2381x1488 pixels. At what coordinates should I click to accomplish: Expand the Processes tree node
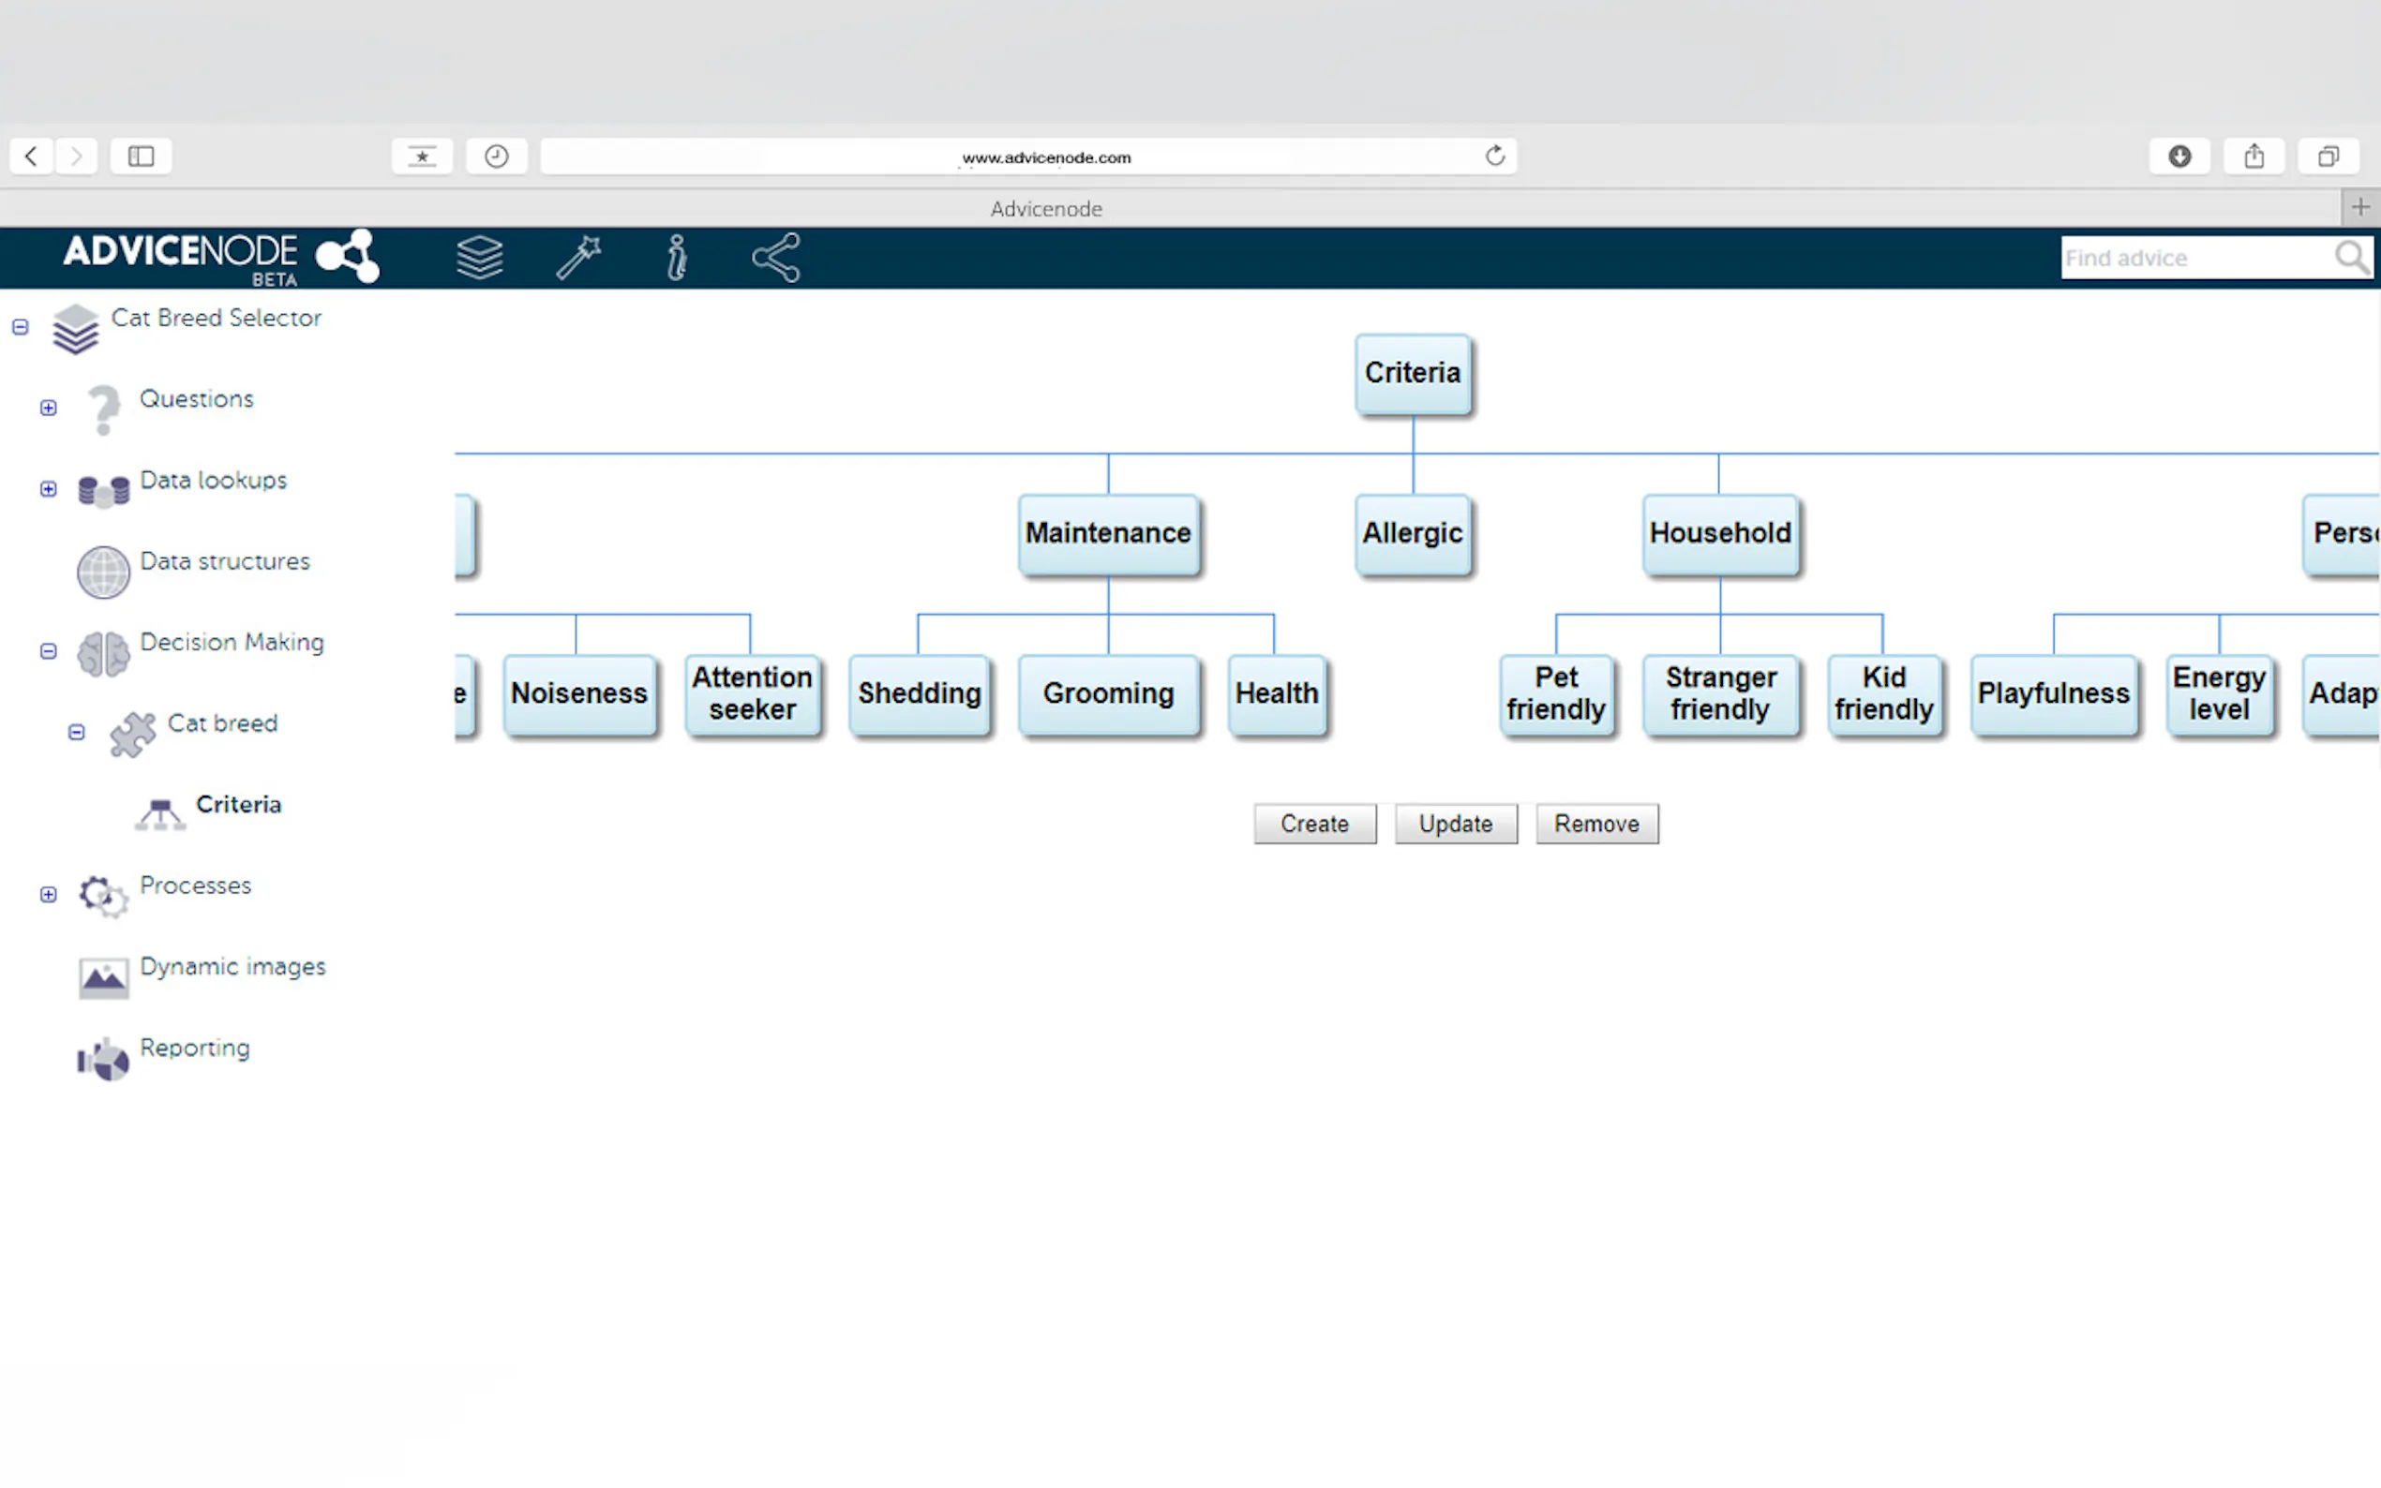[x=48, y=895]
